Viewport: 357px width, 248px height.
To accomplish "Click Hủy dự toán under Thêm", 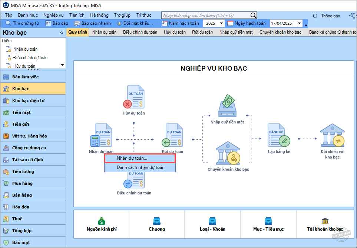I will tap(24, 66).
